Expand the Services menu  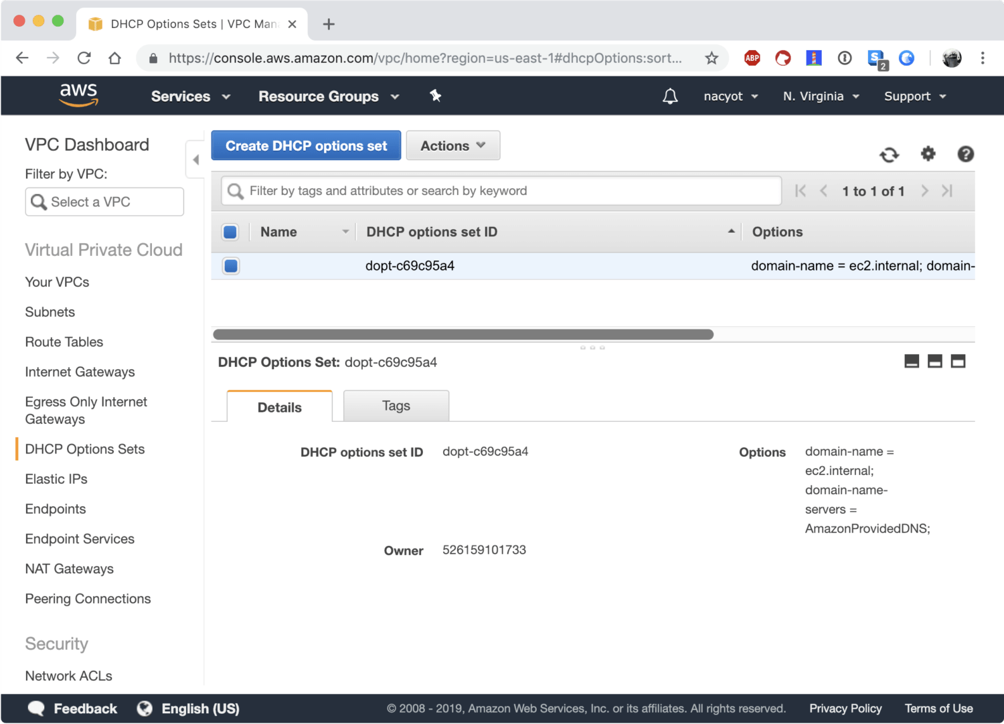(191, 96)
